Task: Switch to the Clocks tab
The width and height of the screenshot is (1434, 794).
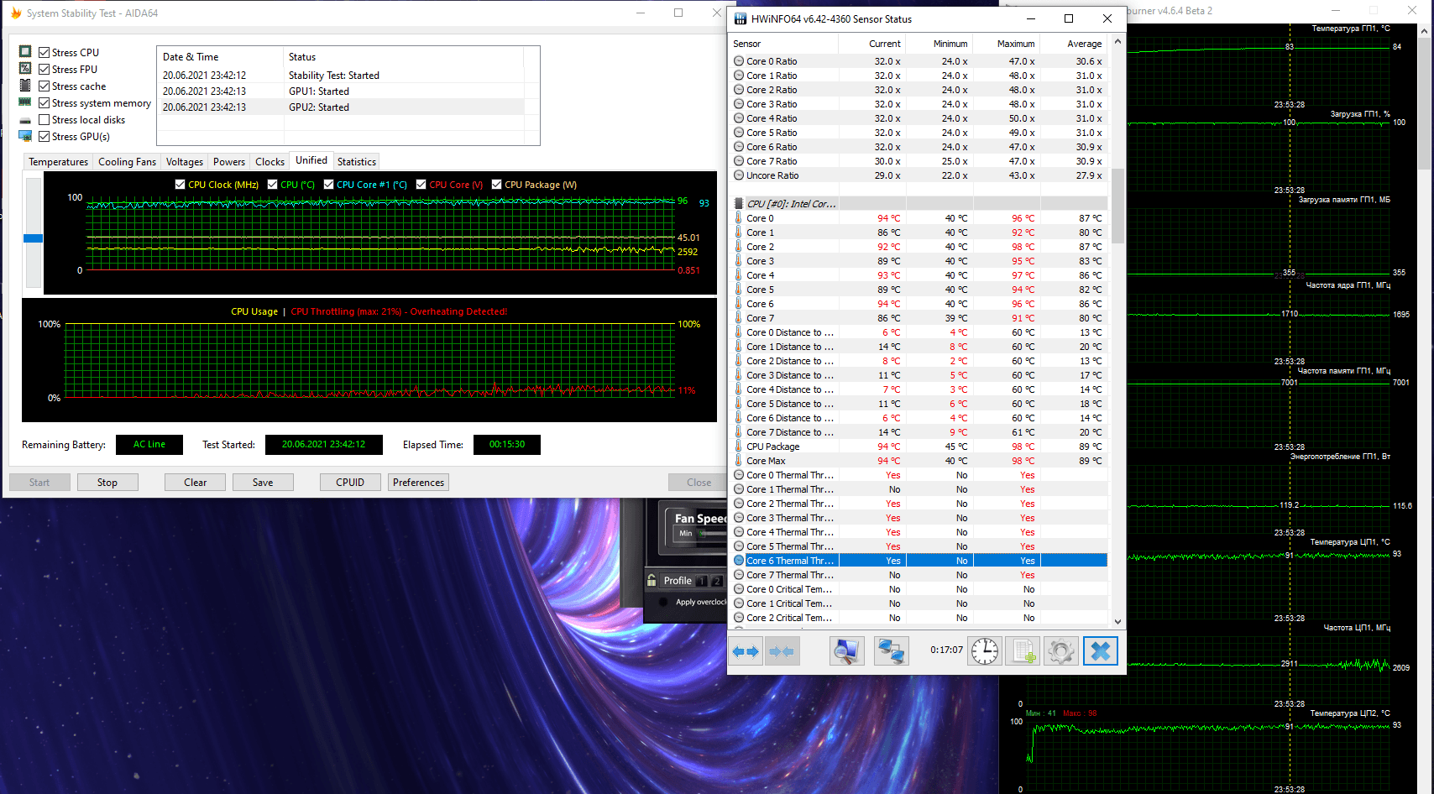Action: (270, 162)
